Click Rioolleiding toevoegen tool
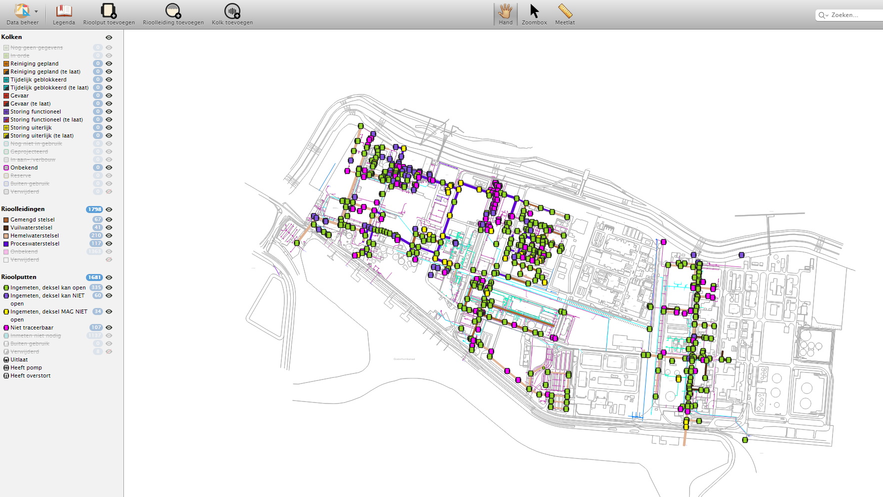Viewport: 883px width, 497px height. pyautogui.click(x=173, y=14)
